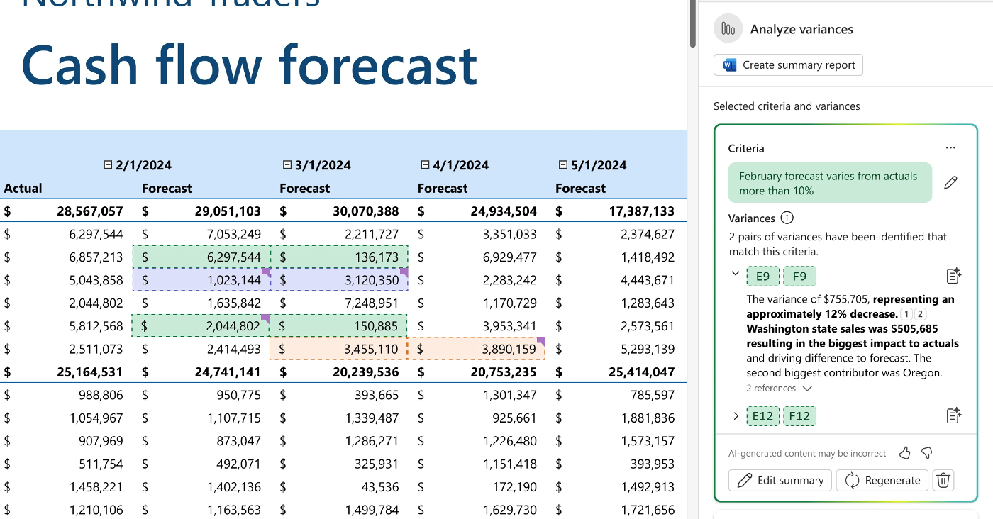This screenshot has height=519, width=993.
Task: Collapse the 4/1/2024 column group
Action: coord(425,165)
